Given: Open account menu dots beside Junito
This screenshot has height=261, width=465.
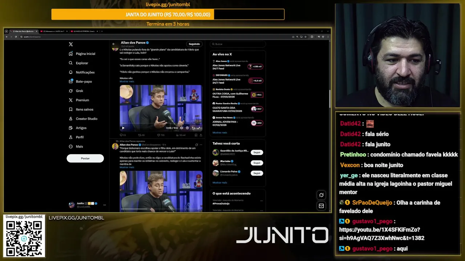Looking at the screenshot, I should tap(105, 205).
